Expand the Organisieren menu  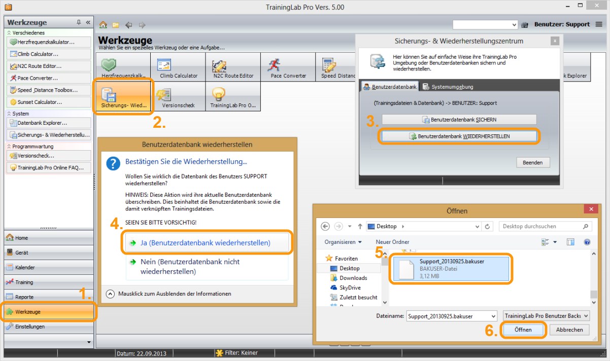[x=344, y=242]
